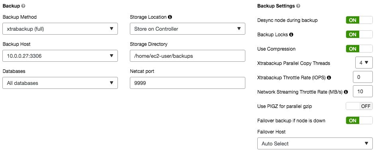
Task: Click the help icon next to Backup heading
Action: tap(23, 6)
